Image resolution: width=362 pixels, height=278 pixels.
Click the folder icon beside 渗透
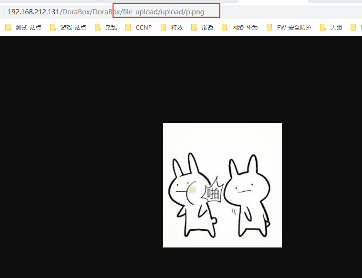[x=194, y=27]
